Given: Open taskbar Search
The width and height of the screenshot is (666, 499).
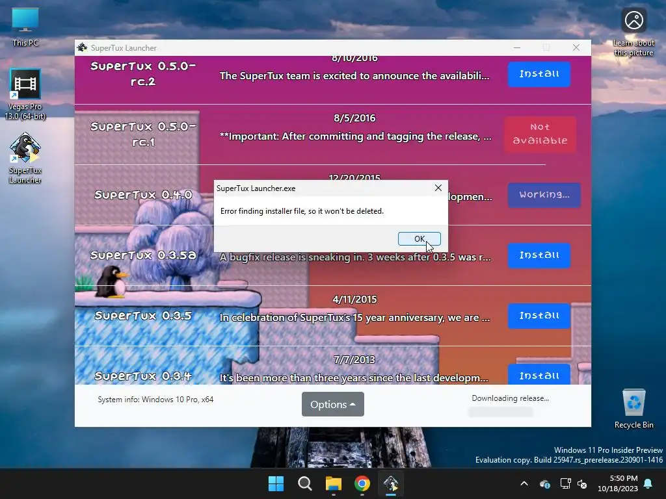Looking at the screenshot, I should (304, 483).
